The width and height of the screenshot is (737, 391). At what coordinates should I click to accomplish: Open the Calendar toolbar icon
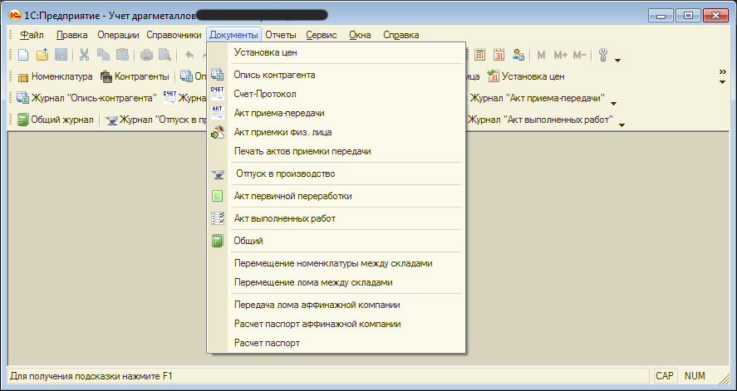(499, 56)
